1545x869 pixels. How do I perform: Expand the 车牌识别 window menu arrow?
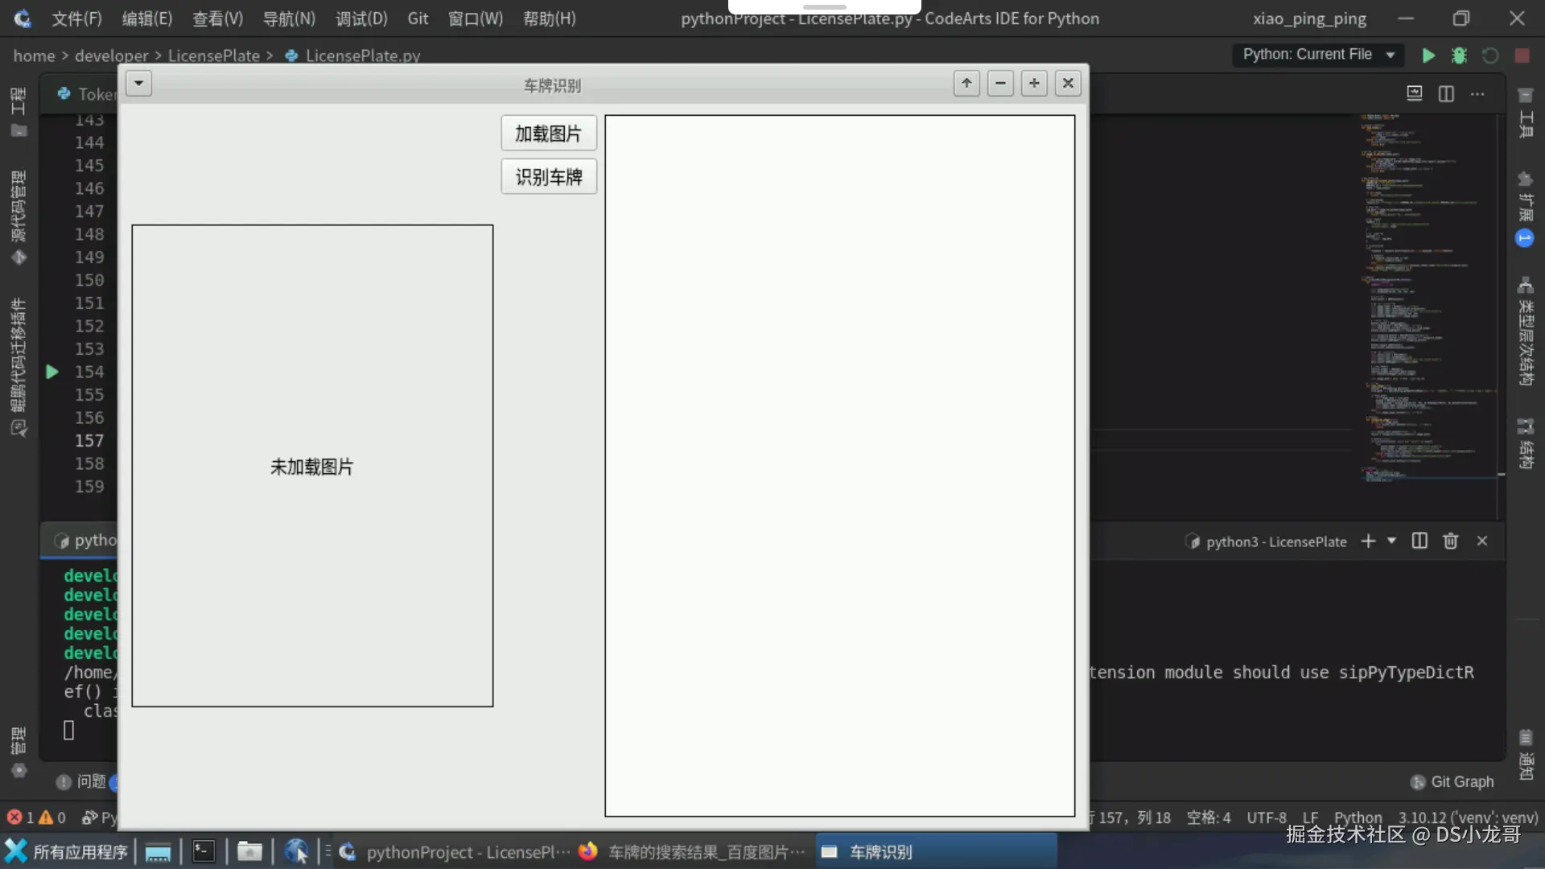pos(138,84)
